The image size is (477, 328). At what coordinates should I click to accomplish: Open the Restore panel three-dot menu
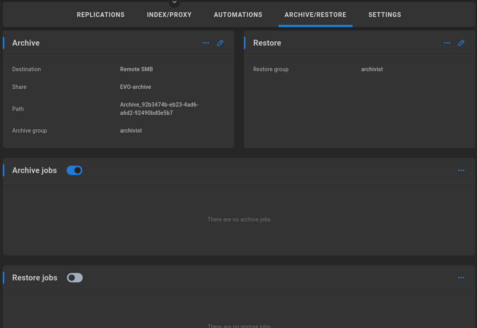(447, 43)
